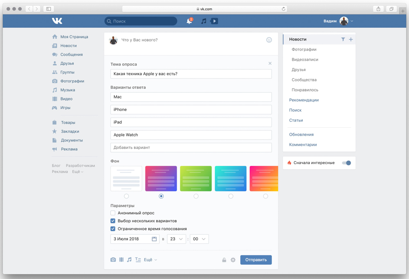Open Фотографии in the right news filter

point(304,49)
